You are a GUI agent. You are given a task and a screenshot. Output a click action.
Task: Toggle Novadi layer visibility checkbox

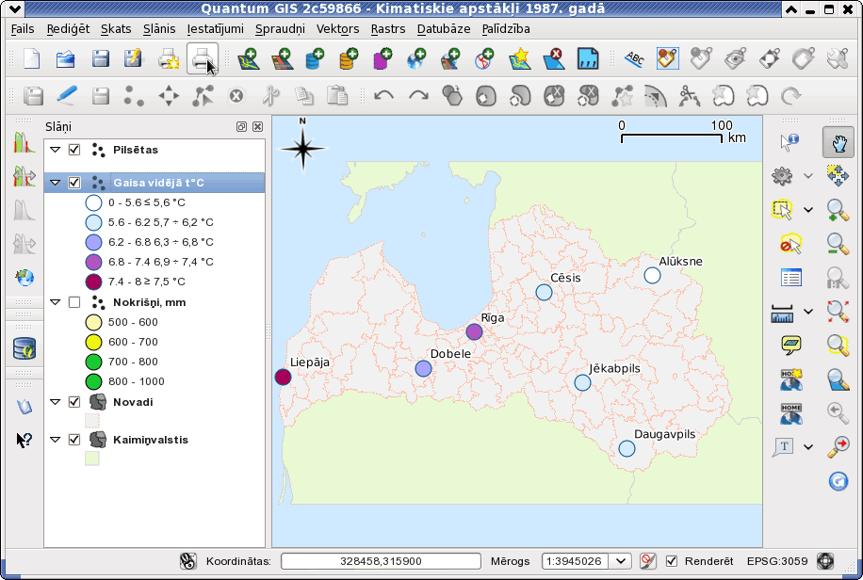(74, 402)
